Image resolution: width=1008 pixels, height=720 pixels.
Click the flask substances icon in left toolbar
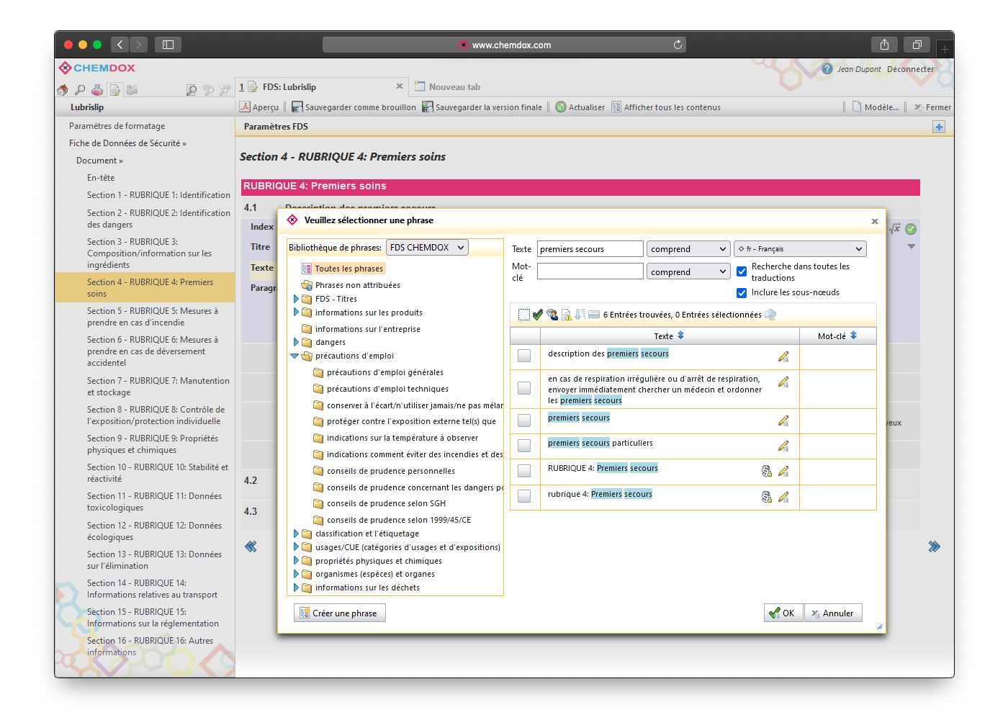tap(97, 90)
